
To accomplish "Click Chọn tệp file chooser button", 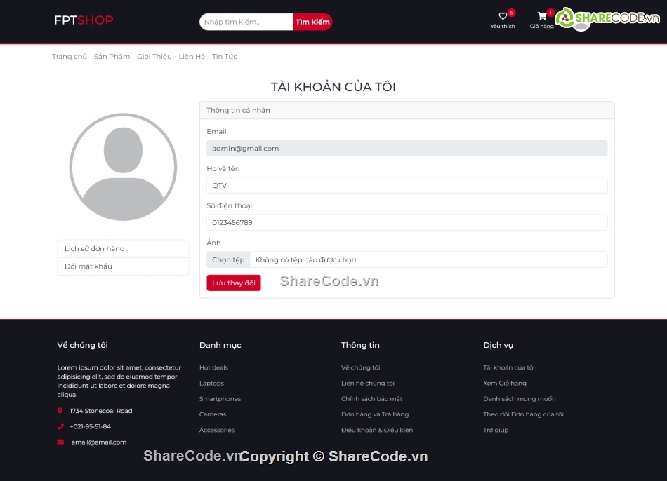I will point(228,259).
